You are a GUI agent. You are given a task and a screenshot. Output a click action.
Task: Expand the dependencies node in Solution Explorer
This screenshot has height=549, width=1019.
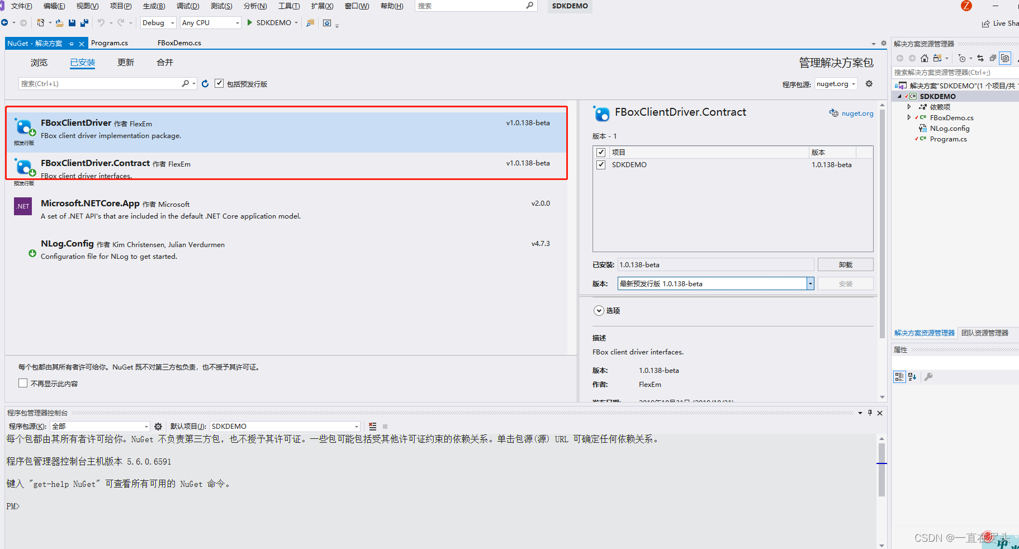pos(909,107)
